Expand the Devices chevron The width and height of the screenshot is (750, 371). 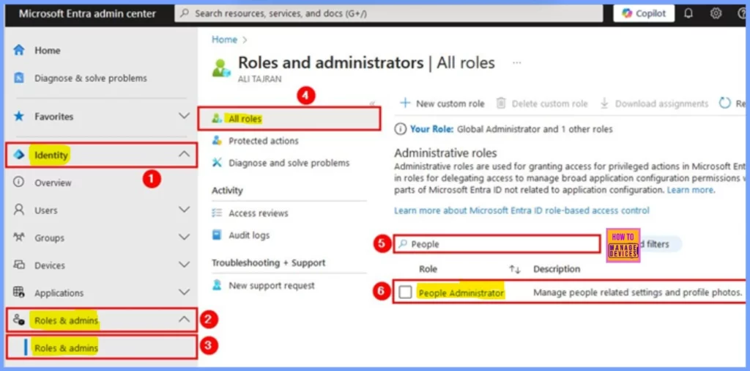(x=184, y=264)
